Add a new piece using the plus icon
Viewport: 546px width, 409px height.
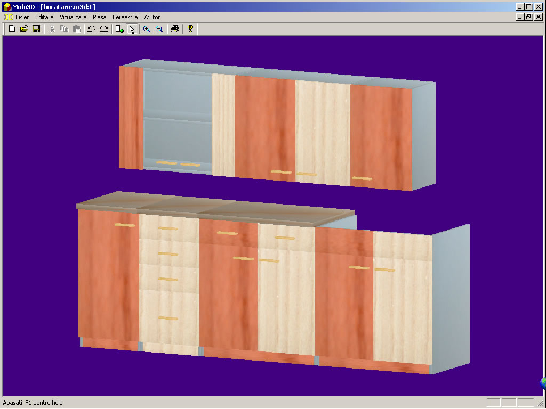[119, 29]
